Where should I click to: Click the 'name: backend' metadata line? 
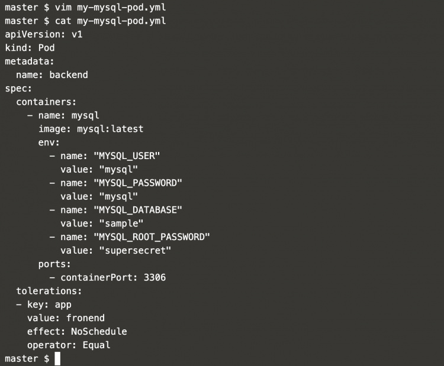click(x=52, y=75)
